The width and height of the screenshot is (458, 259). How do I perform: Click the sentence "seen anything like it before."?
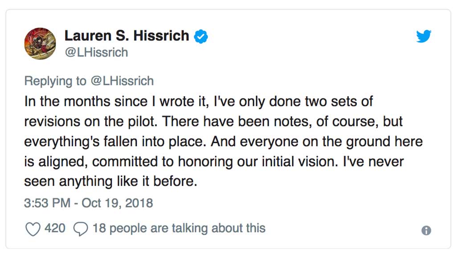pos(110,182)
